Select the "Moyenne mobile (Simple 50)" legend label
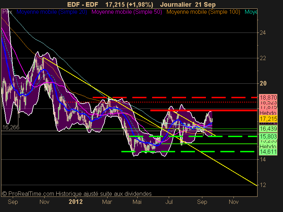Screen dimensions: 283x212 tap(127, 12)
